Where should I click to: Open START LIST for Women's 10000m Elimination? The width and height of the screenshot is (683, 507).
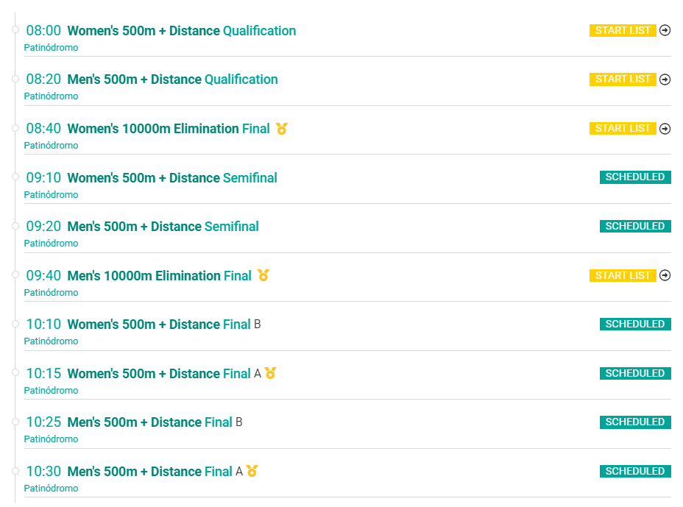click(623, 129)
